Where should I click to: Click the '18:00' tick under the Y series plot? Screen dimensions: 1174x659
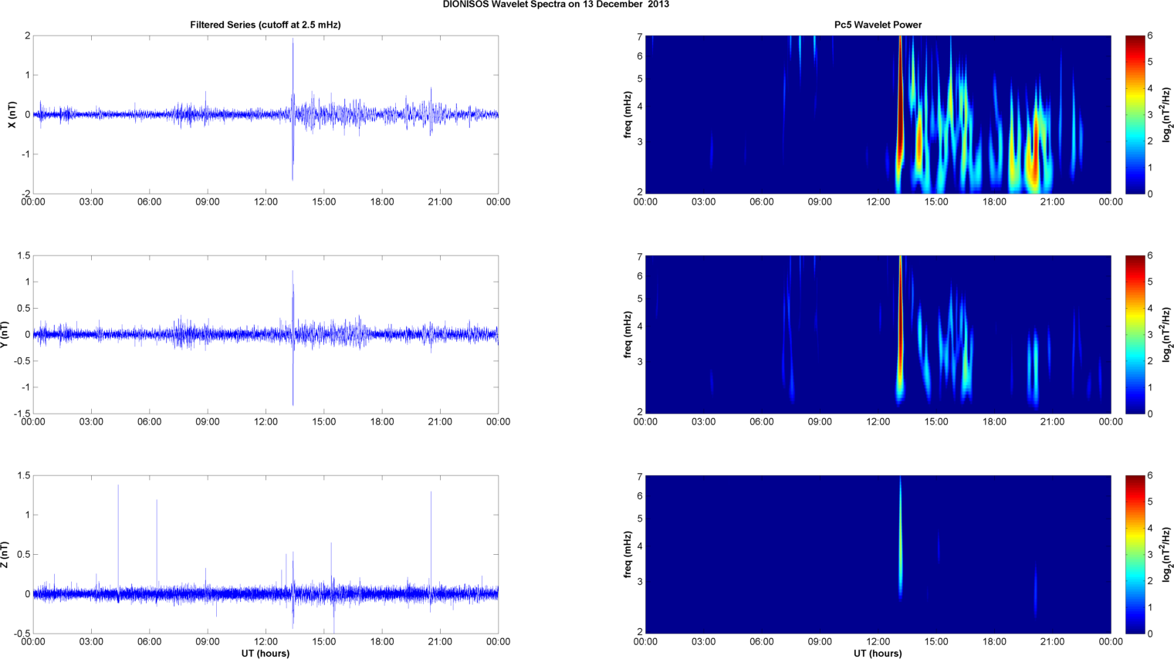coord(382,422)
